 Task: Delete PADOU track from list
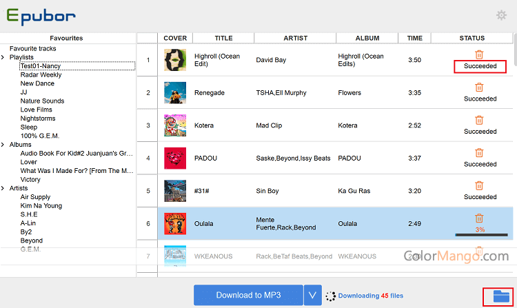click(x=479, y=153)
